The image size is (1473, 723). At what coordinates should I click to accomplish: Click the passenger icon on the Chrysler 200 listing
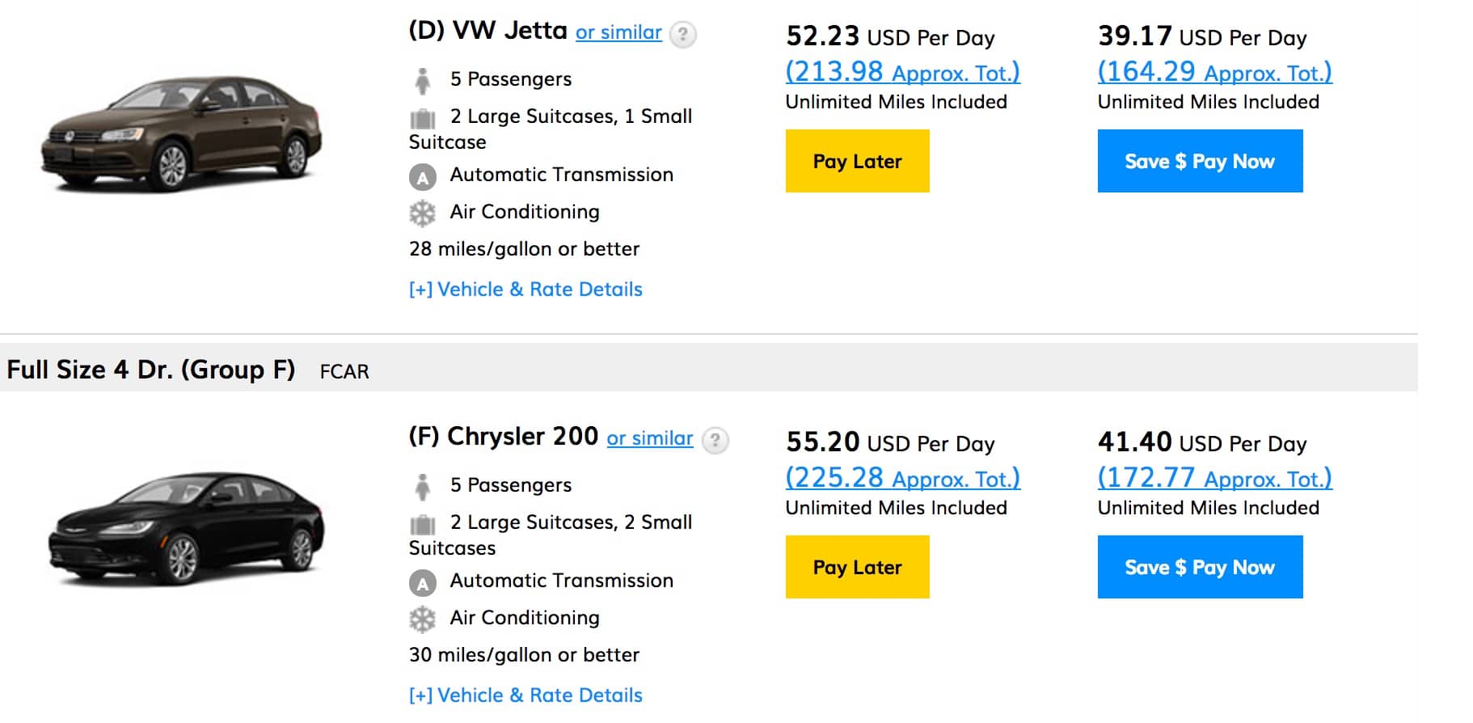click(x=424, y=484)
